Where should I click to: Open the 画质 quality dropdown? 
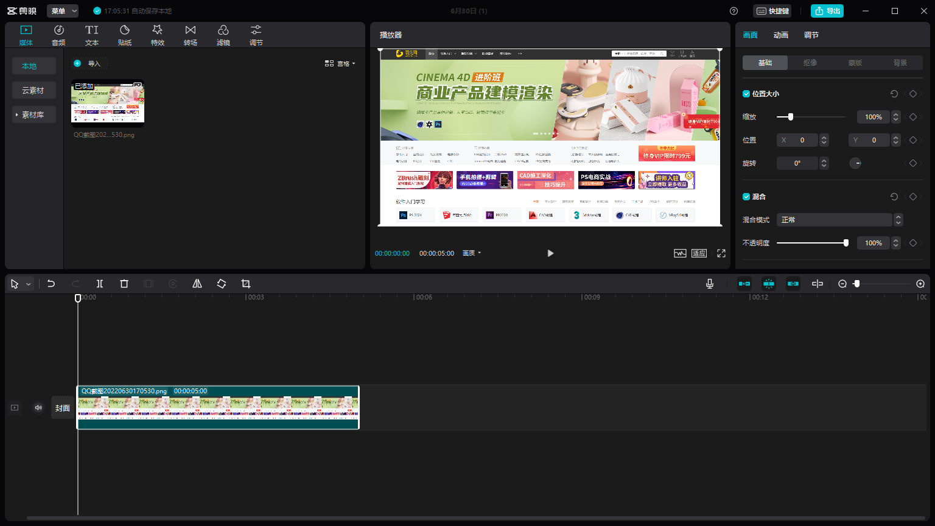tap(472, 253)
